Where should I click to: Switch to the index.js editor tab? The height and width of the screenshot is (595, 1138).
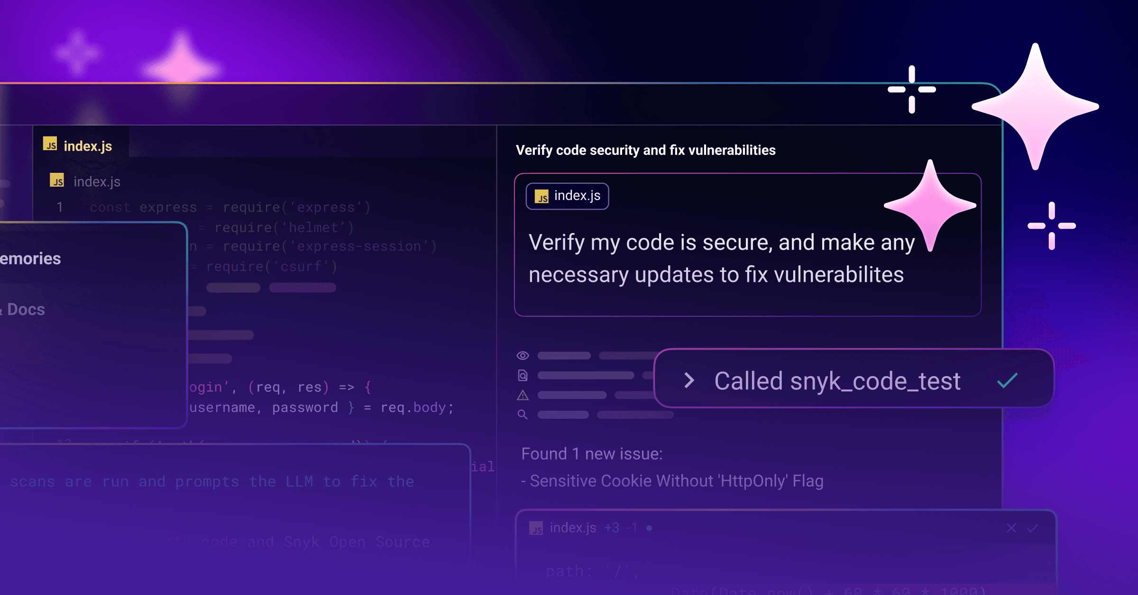[x=88, y=146]
